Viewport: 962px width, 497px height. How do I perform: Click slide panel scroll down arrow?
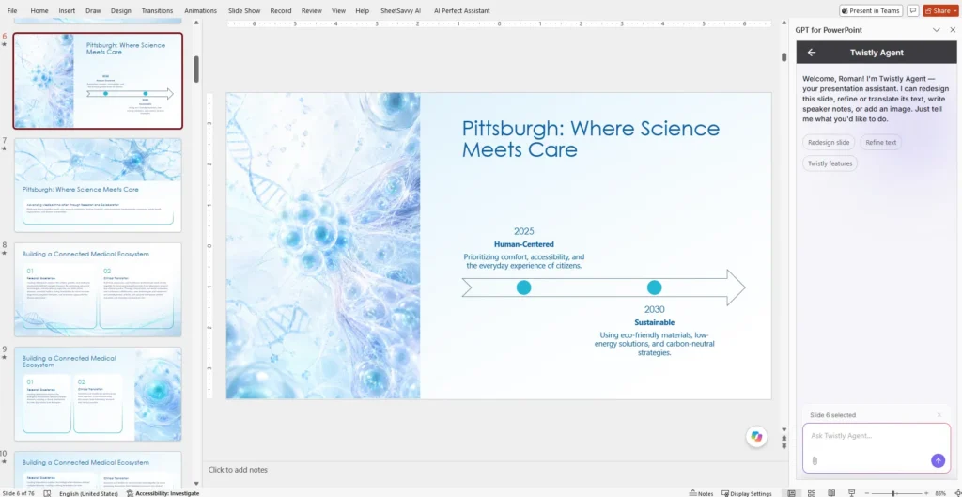pyautogui.click(x=196, y=484)
